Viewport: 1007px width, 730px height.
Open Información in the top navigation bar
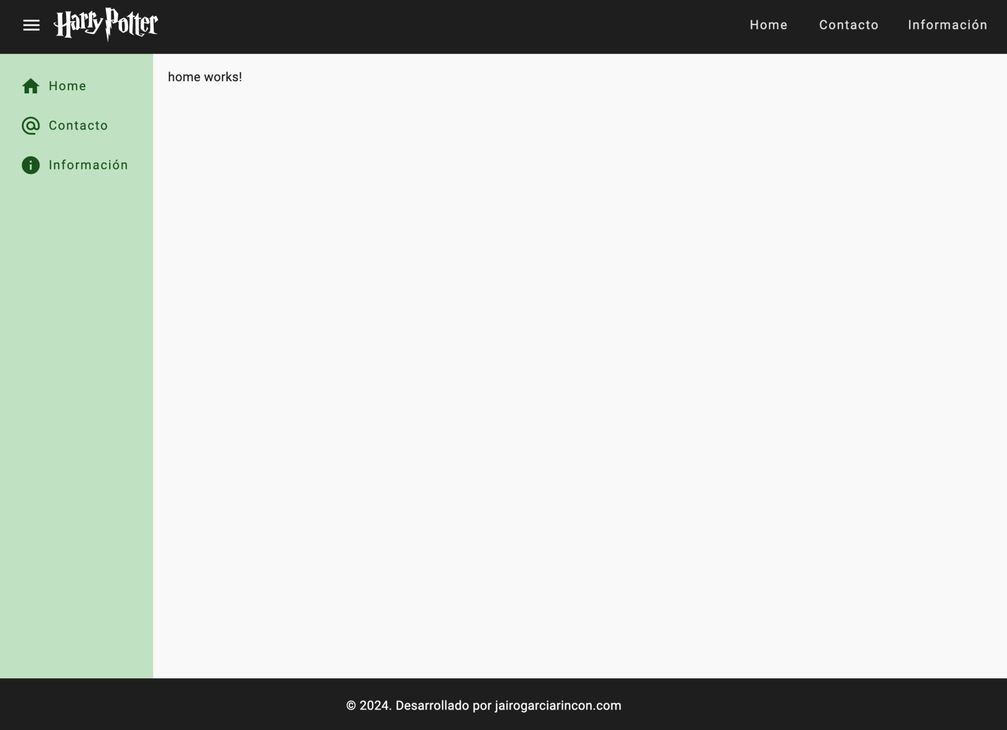pos(947,25)
